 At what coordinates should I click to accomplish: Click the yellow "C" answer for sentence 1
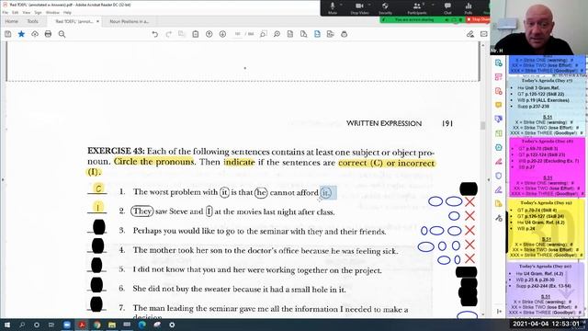pyautogui.click(x=98, y=188)
